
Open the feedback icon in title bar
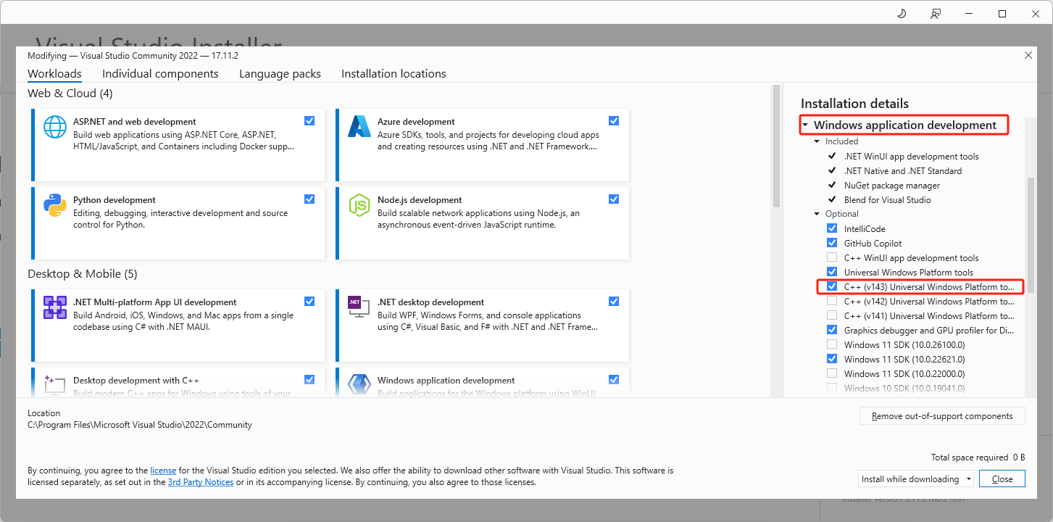[936, 13]
